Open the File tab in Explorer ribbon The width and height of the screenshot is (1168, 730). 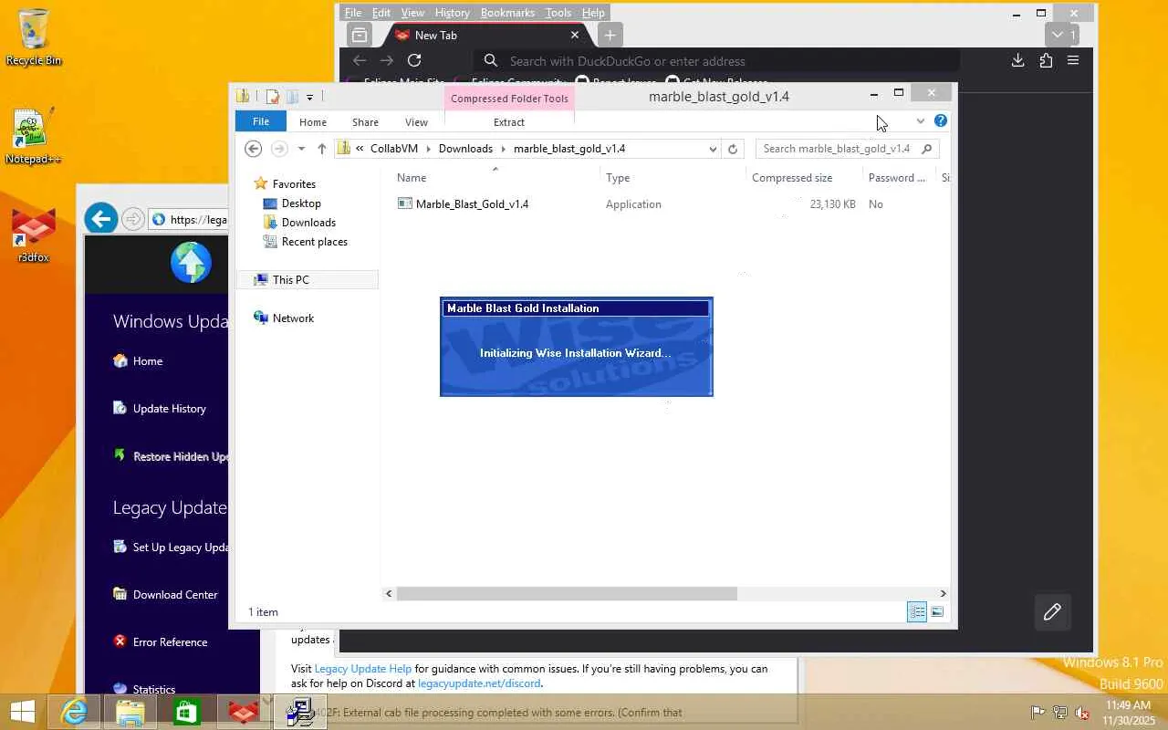coord(261,121)
